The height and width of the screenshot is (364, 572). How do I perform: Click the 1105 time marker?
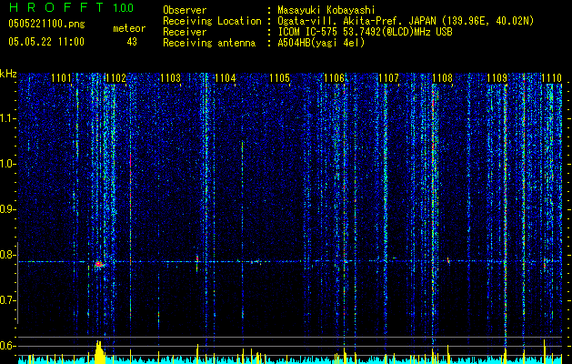tap(279, 78)
